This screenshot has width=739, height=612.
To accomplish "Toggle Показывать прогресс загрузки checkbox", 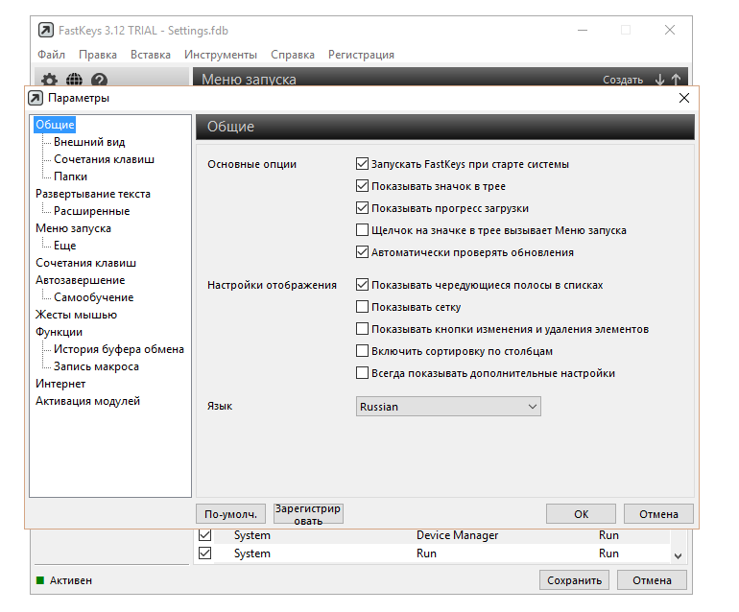I will (x=362, y=208).
